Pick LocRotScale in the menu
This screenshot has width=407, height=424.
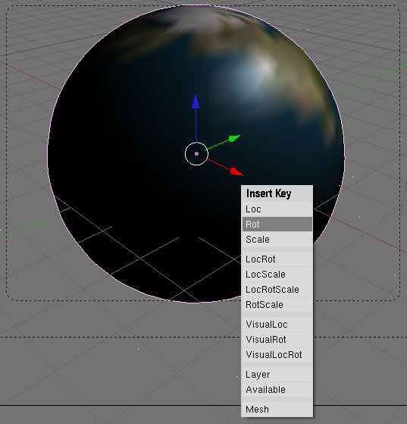pos(277,289)
